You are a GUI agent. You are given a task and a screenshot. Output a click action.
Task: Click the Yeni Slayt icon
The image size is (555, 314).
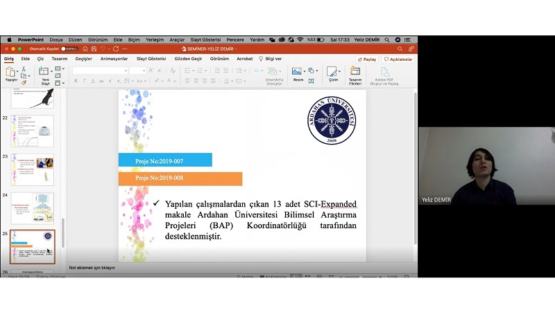pyautogui.click(x=44, y=71)
